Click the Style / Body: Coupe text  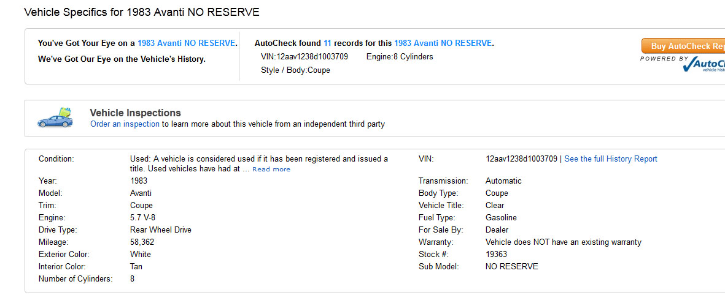point(295,70)
